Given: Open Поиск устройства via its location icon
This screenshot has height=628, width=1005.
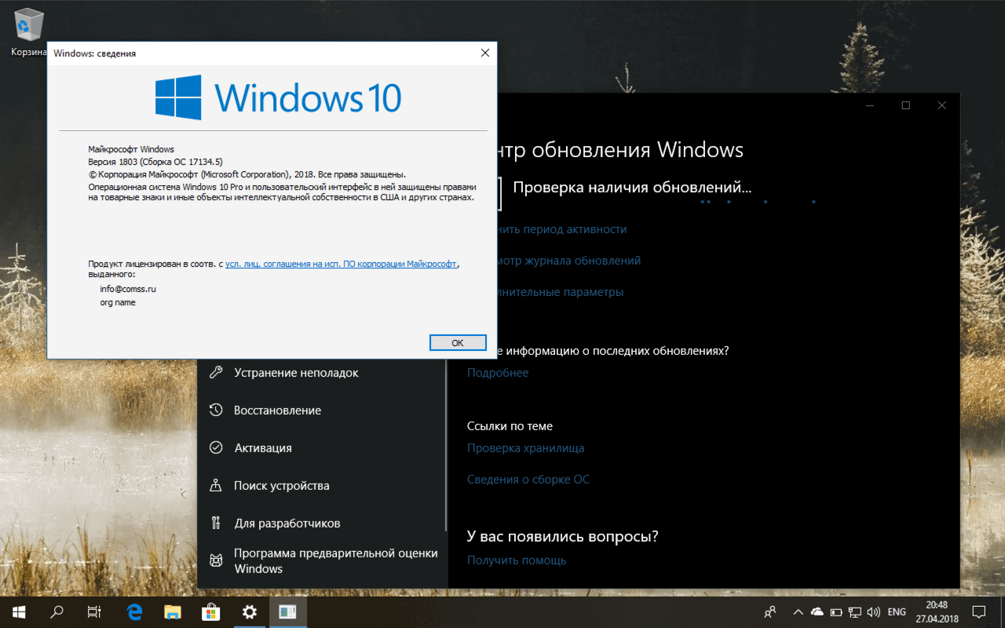Looking at the screenshot, I should tap(215, 485).
